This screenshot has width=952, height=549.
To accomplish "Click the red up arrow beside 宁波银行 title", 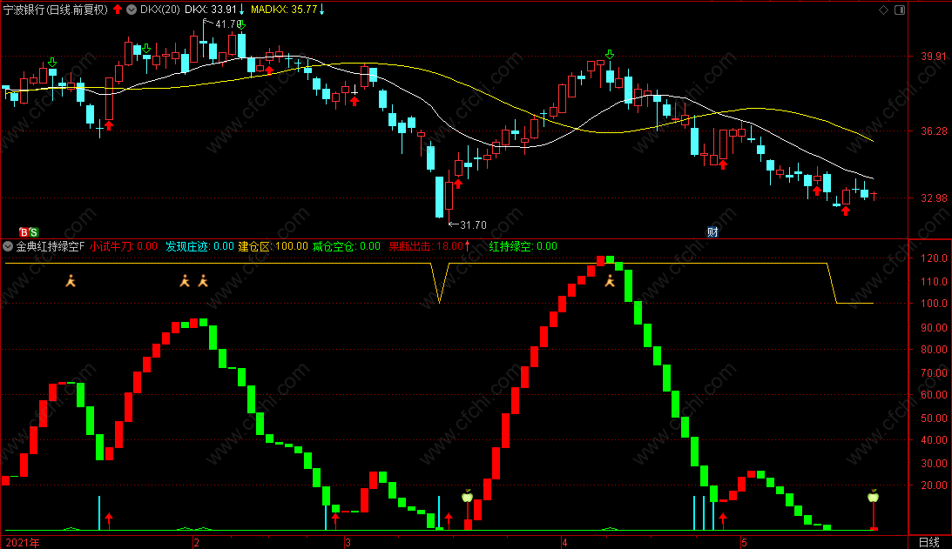I will coord(118,9).
